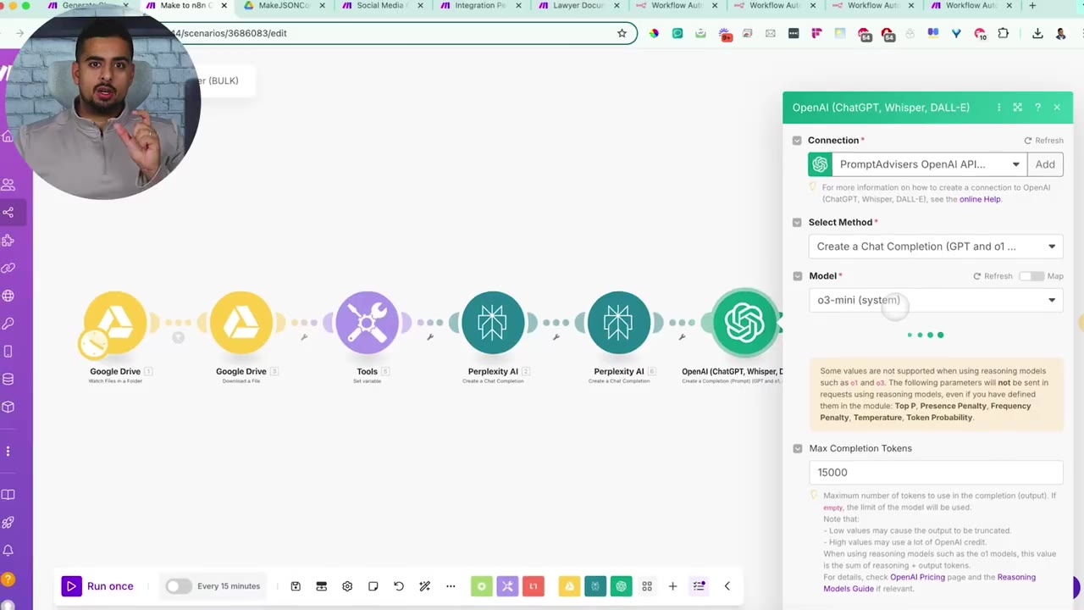Switch to the Integration Pe browser tab
Viewport: 1084px width, 610px height.
(479, 6)
